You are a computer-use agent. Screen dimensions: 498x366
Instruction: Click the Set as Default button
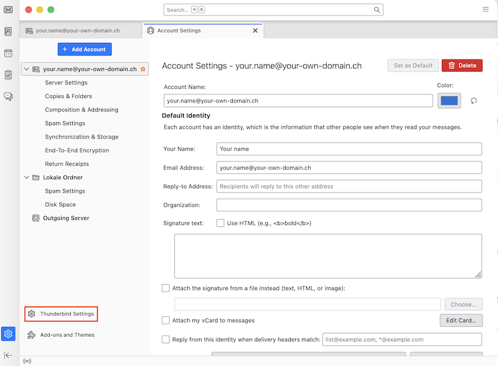[x=413, y=65]
